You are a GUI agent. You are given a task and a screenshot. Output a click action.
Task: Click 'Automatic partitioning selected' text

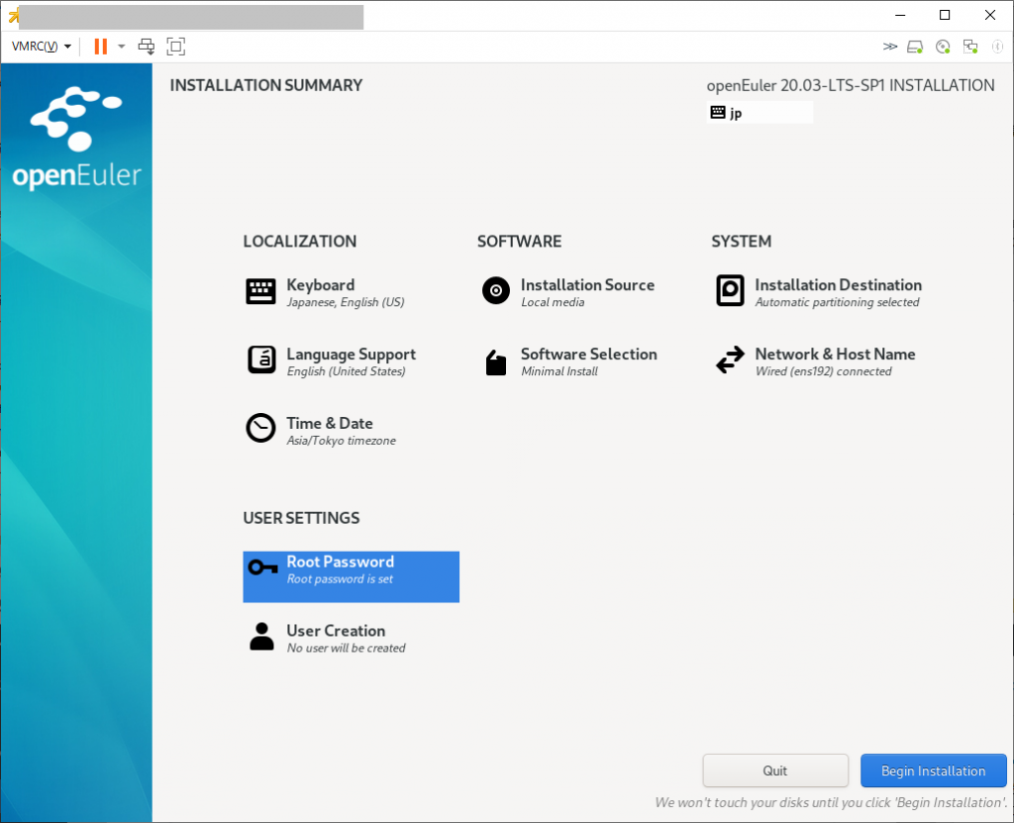pos(837,302)
